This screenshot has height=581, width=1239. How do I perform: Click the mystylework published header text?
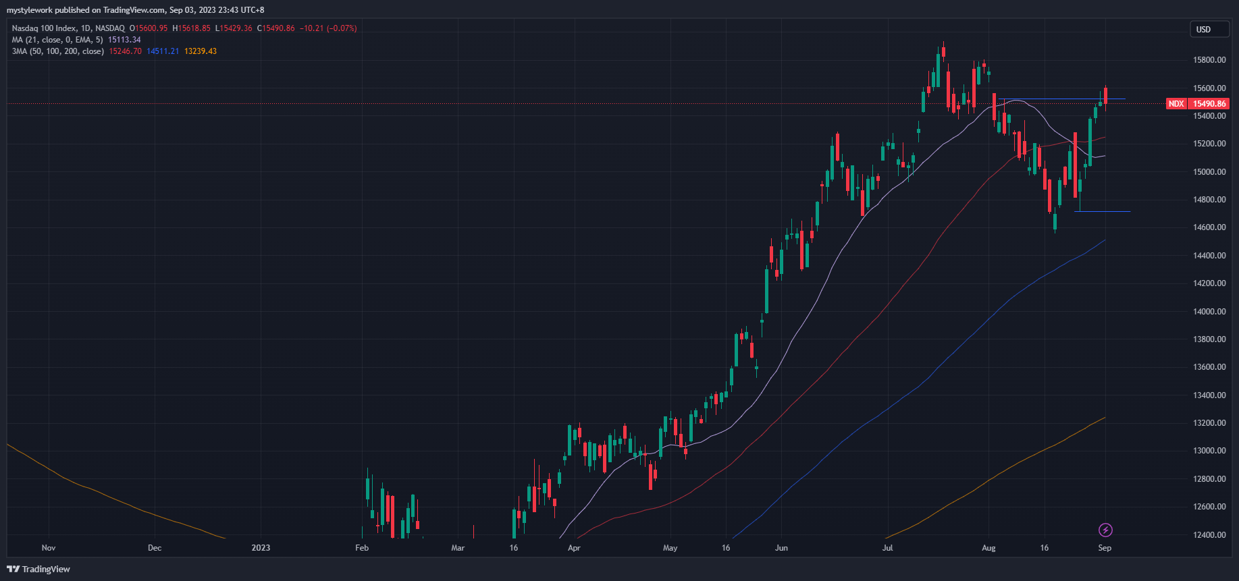point(135,10)
